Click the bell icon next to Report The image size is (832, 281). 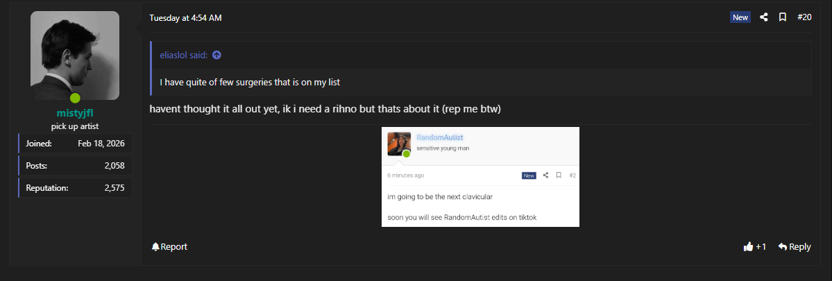[155, 246]
